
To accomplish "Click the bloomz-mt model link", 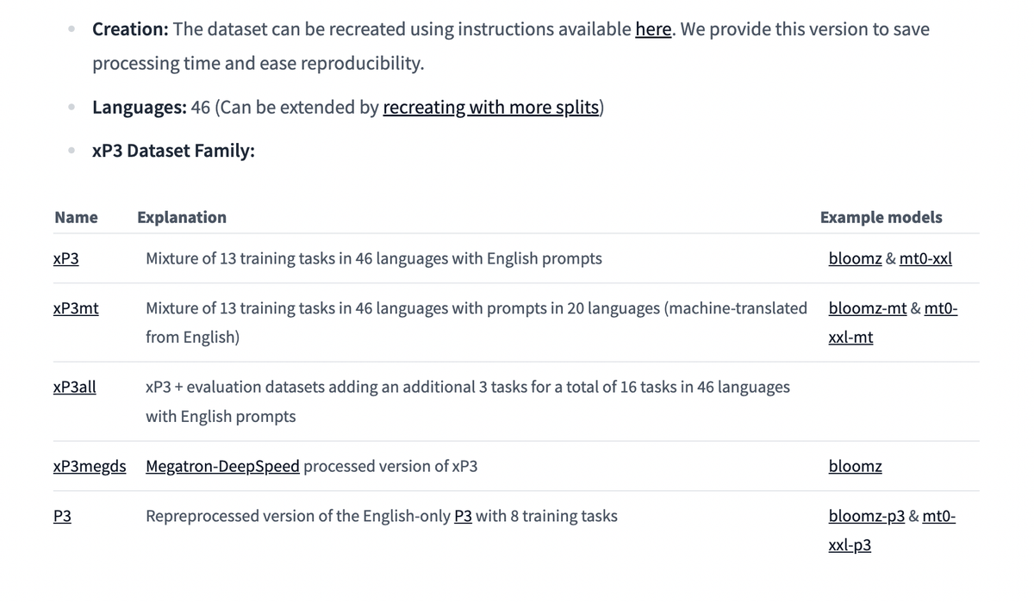I will point(867,308).
